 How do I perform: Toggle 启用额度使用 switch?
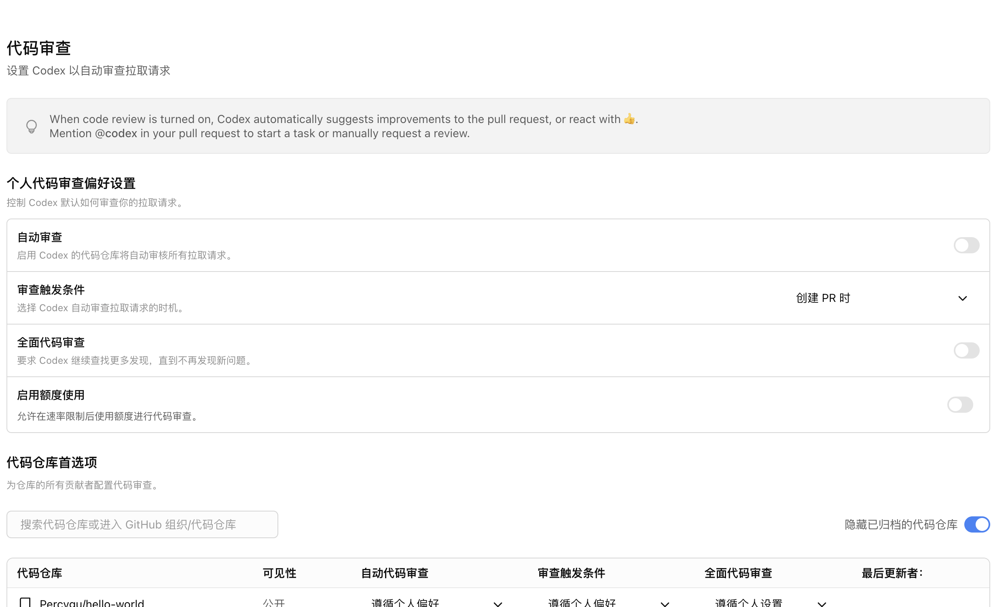point(959,405)
